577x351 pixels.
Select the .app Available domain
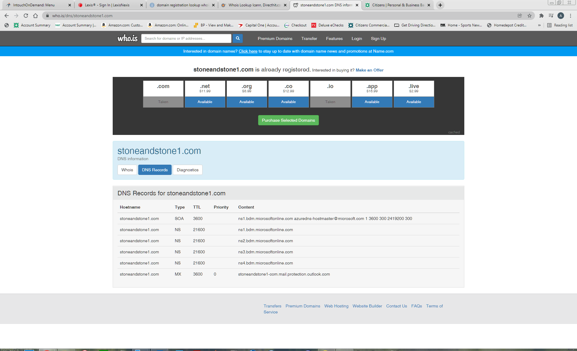(372, 102)
